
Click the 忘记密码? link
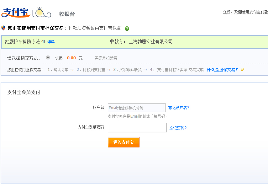click(x=178, y=128)
